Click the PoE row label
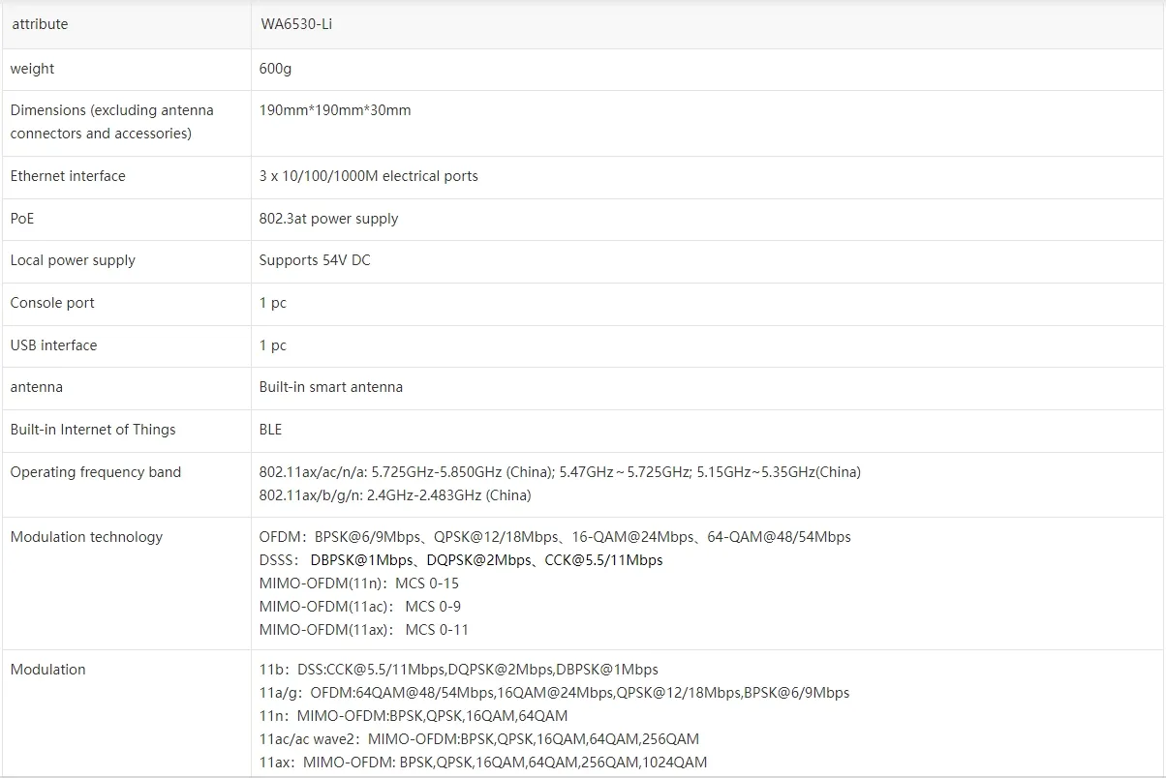Image resolution: width=1166 pixels, height=778 pixels. pyautogui.click(x=22, y=219)
